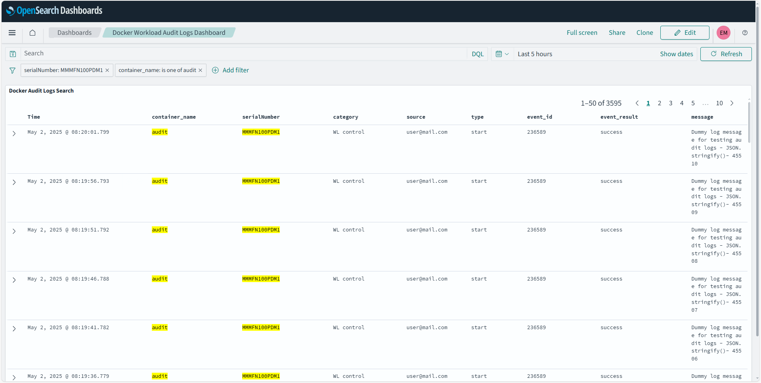Image resolution: width=761 pixels, height=383 pixels.
Task: Open Docker Workload Audit Logs Dashboard breadcrumb
Action: (168, 32)
